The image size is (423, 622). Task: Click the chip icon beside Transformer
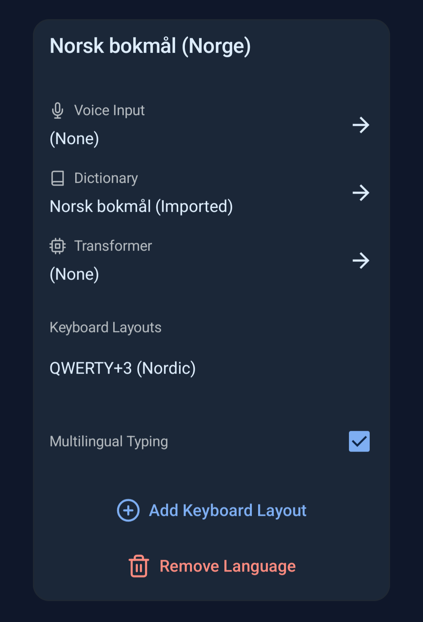point(58,246)
